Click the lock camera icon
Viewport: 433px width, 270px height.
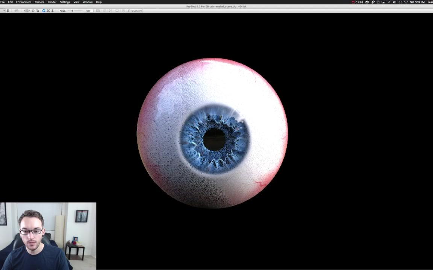pyautogui.click(x=37, y=11)
